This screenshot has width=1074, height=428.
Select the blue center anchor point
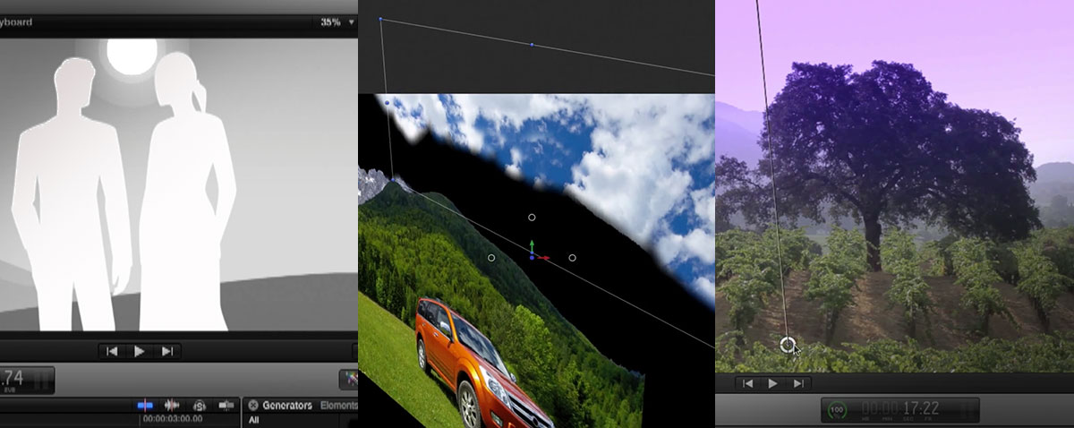pos(532,258)
